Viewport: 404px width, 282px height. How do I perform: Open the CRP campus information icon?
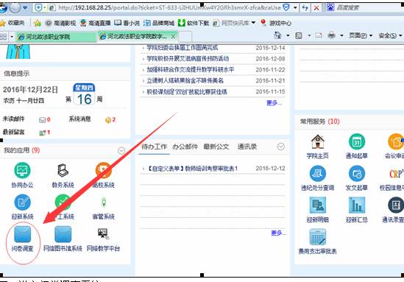396,174
